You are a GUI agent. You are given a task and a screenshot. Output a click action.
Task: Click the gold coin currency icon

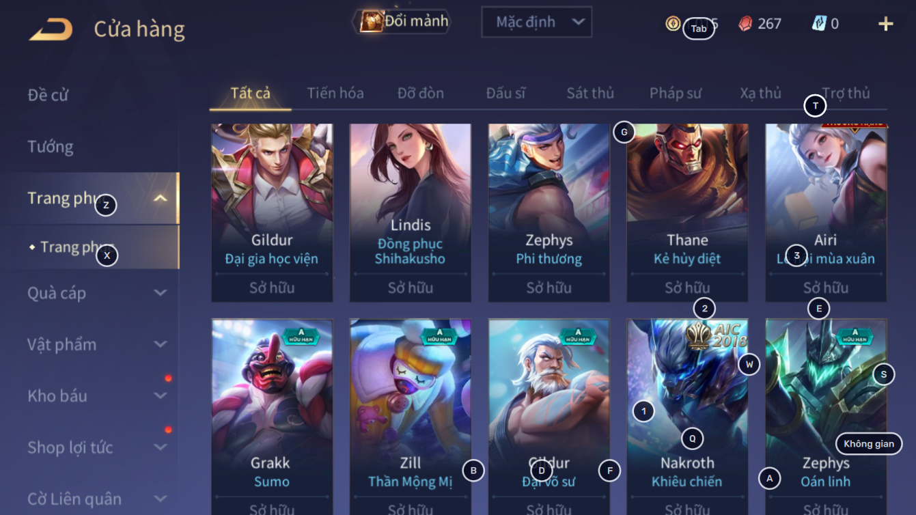click(673, 24)
